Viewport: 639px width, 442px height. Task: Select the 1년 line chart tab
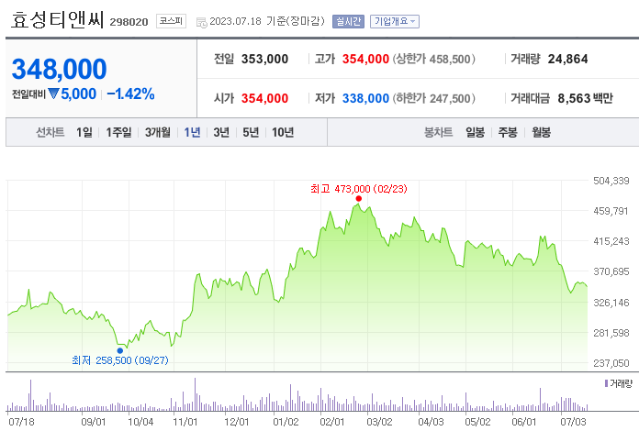coord(192,132)
